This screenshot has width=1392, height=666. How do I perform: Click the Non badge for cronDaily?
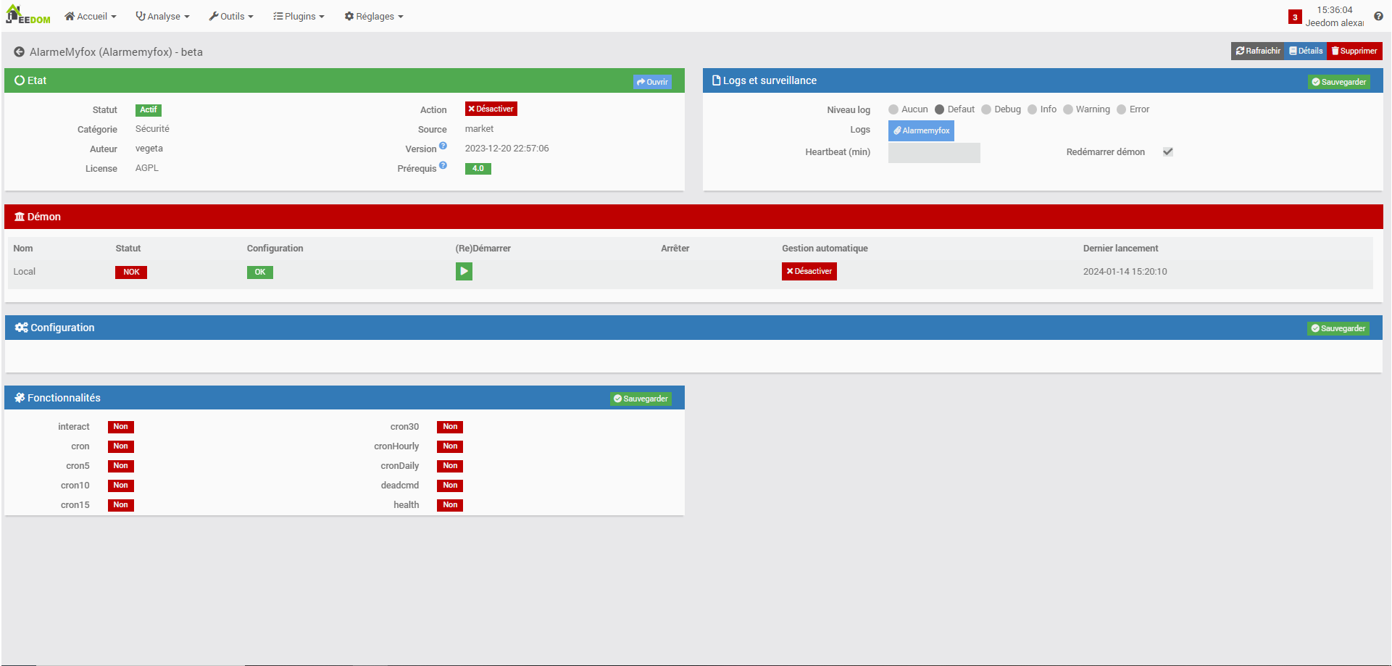point(450,466)
